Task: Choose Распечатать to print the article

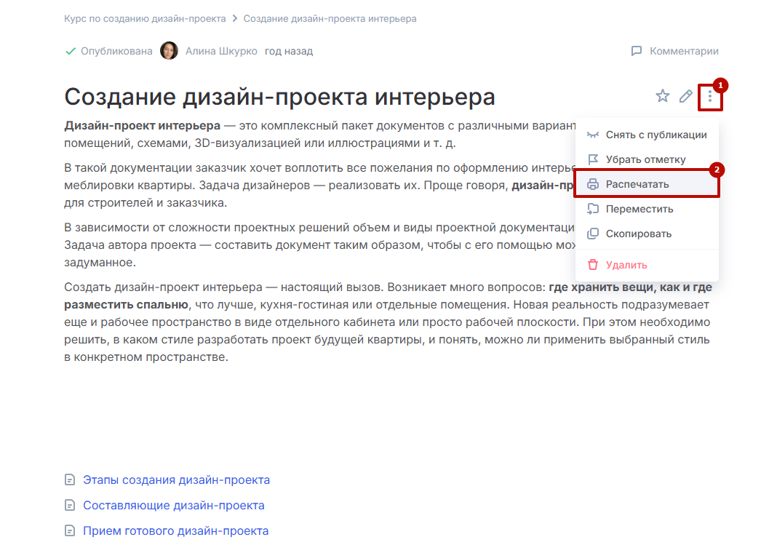Action: (x=647, y=184)
